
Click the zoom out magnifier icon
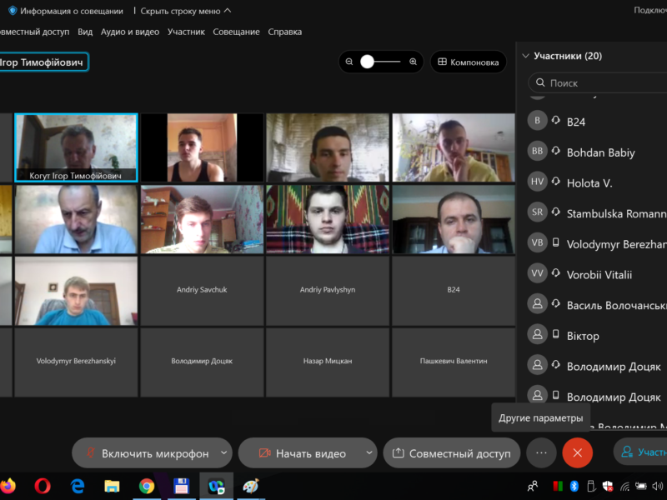(x=349, y=62)
